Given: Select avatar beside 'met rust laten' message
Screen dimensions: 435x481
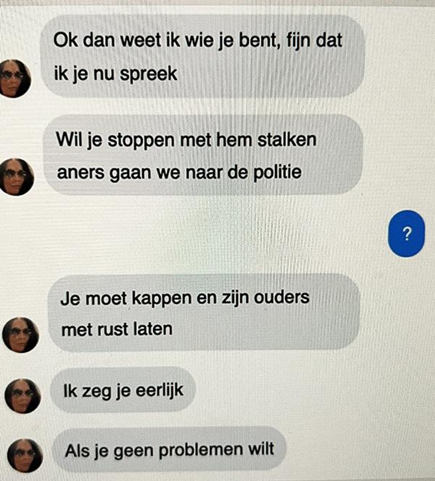Looking at the screenshot, I should (20, 335).
